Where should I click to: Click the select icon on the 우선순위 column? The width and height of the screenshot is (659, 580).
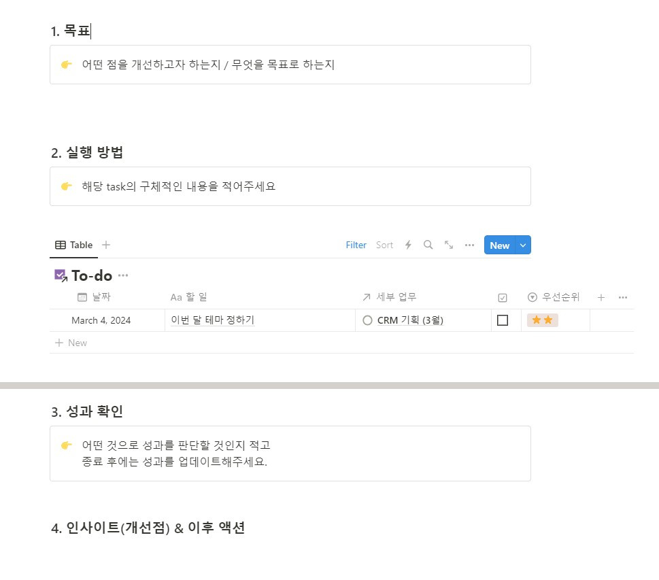[x=531, y=297]
